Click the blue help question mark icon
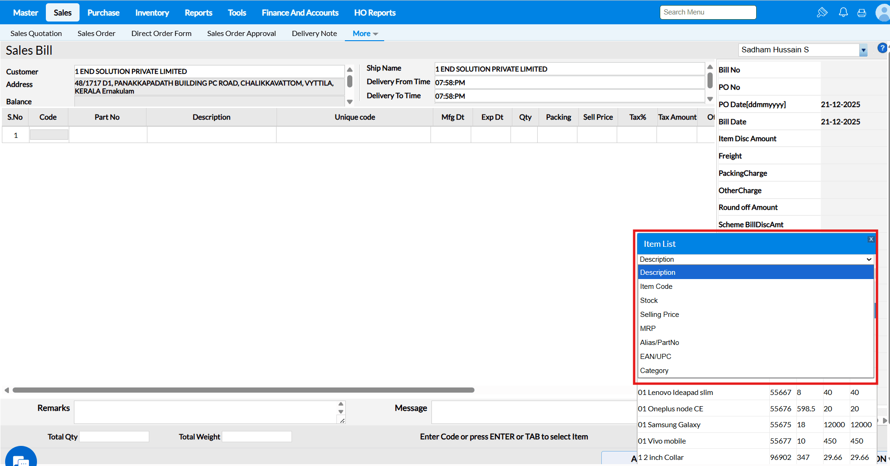Screen dimensions: 890x466 coord(882,48)
